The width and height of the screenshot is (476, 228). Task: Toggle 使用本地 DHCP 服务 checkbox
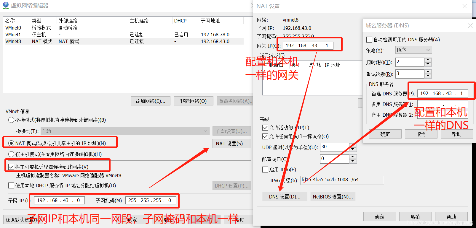[11, 185]
